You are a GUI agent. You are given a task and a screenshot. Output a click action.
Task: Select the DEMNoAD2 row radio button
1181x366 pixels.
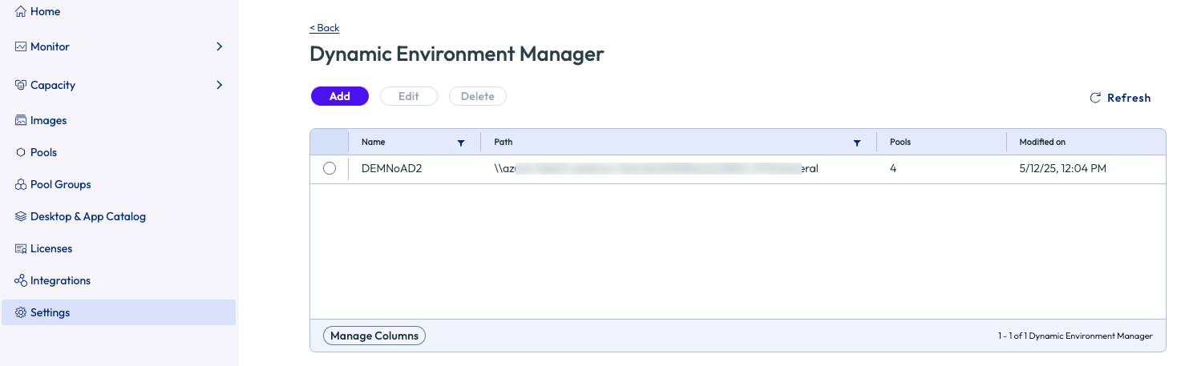pos(330,168)
